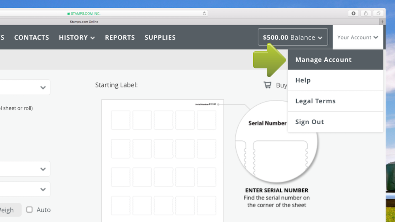The image size is (395, 222).
Task: Reload the page with the refresh icon
Action: (x=204, y=13)
